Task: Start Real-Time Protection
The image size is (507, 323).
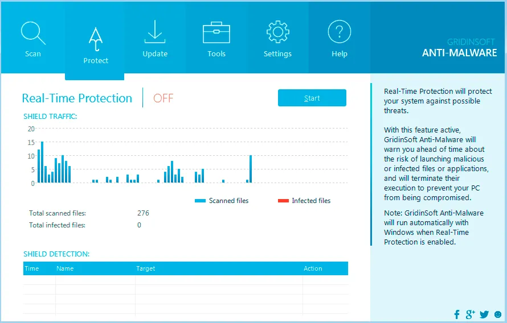Action: pyautogui.click(x=312, y=98)
